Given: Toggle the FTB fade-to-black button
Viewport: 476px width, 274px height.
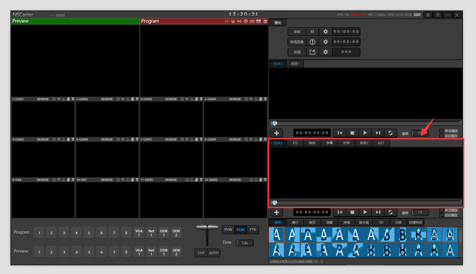Looking at the screenshot, I should tap(253, 230).
